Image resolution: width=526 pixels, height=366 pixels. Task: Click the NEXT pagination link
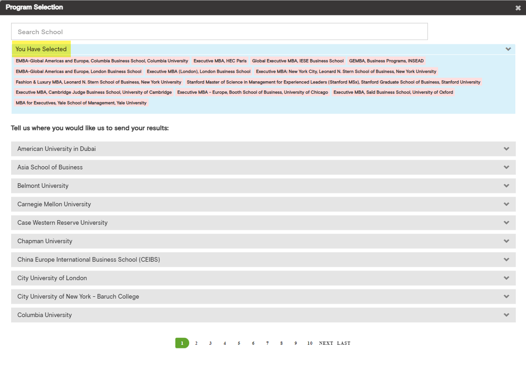[x=326, y=343]
